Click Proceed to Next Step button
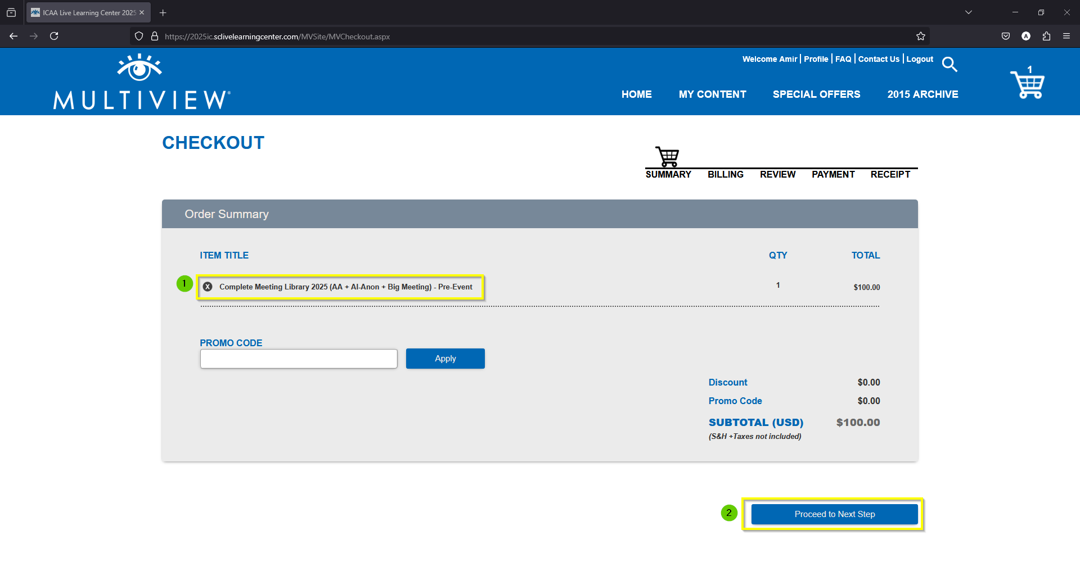Viewport: 1080px width, 580px height. 835,514
